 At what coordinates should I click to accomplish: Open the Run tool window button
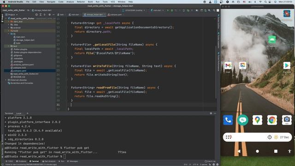click(61, 161)
